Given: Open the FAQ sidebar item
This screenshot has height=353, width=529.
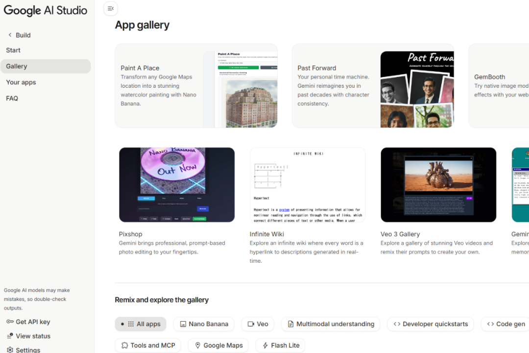Looking at the screenshot, I should (12, 99).
